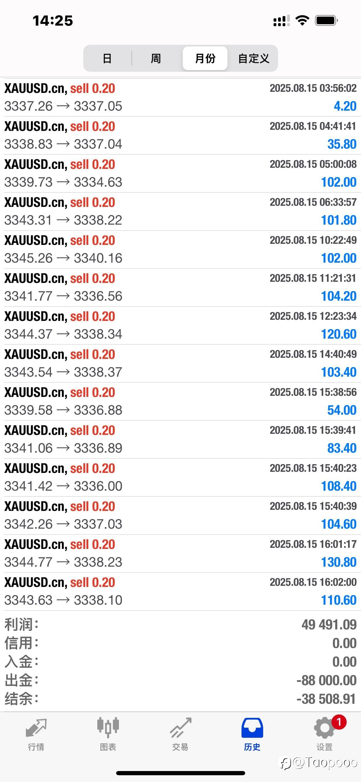The width and height of the screenshot is (361, 782).
Task: Tap the battery icon in status bar
Action: point(326,21)
